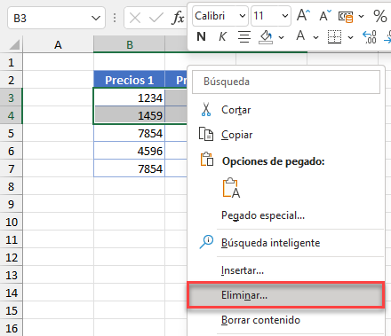Click cell B7 containing 7854
This screenshot has width=391, height=336.
click(129, 168)
